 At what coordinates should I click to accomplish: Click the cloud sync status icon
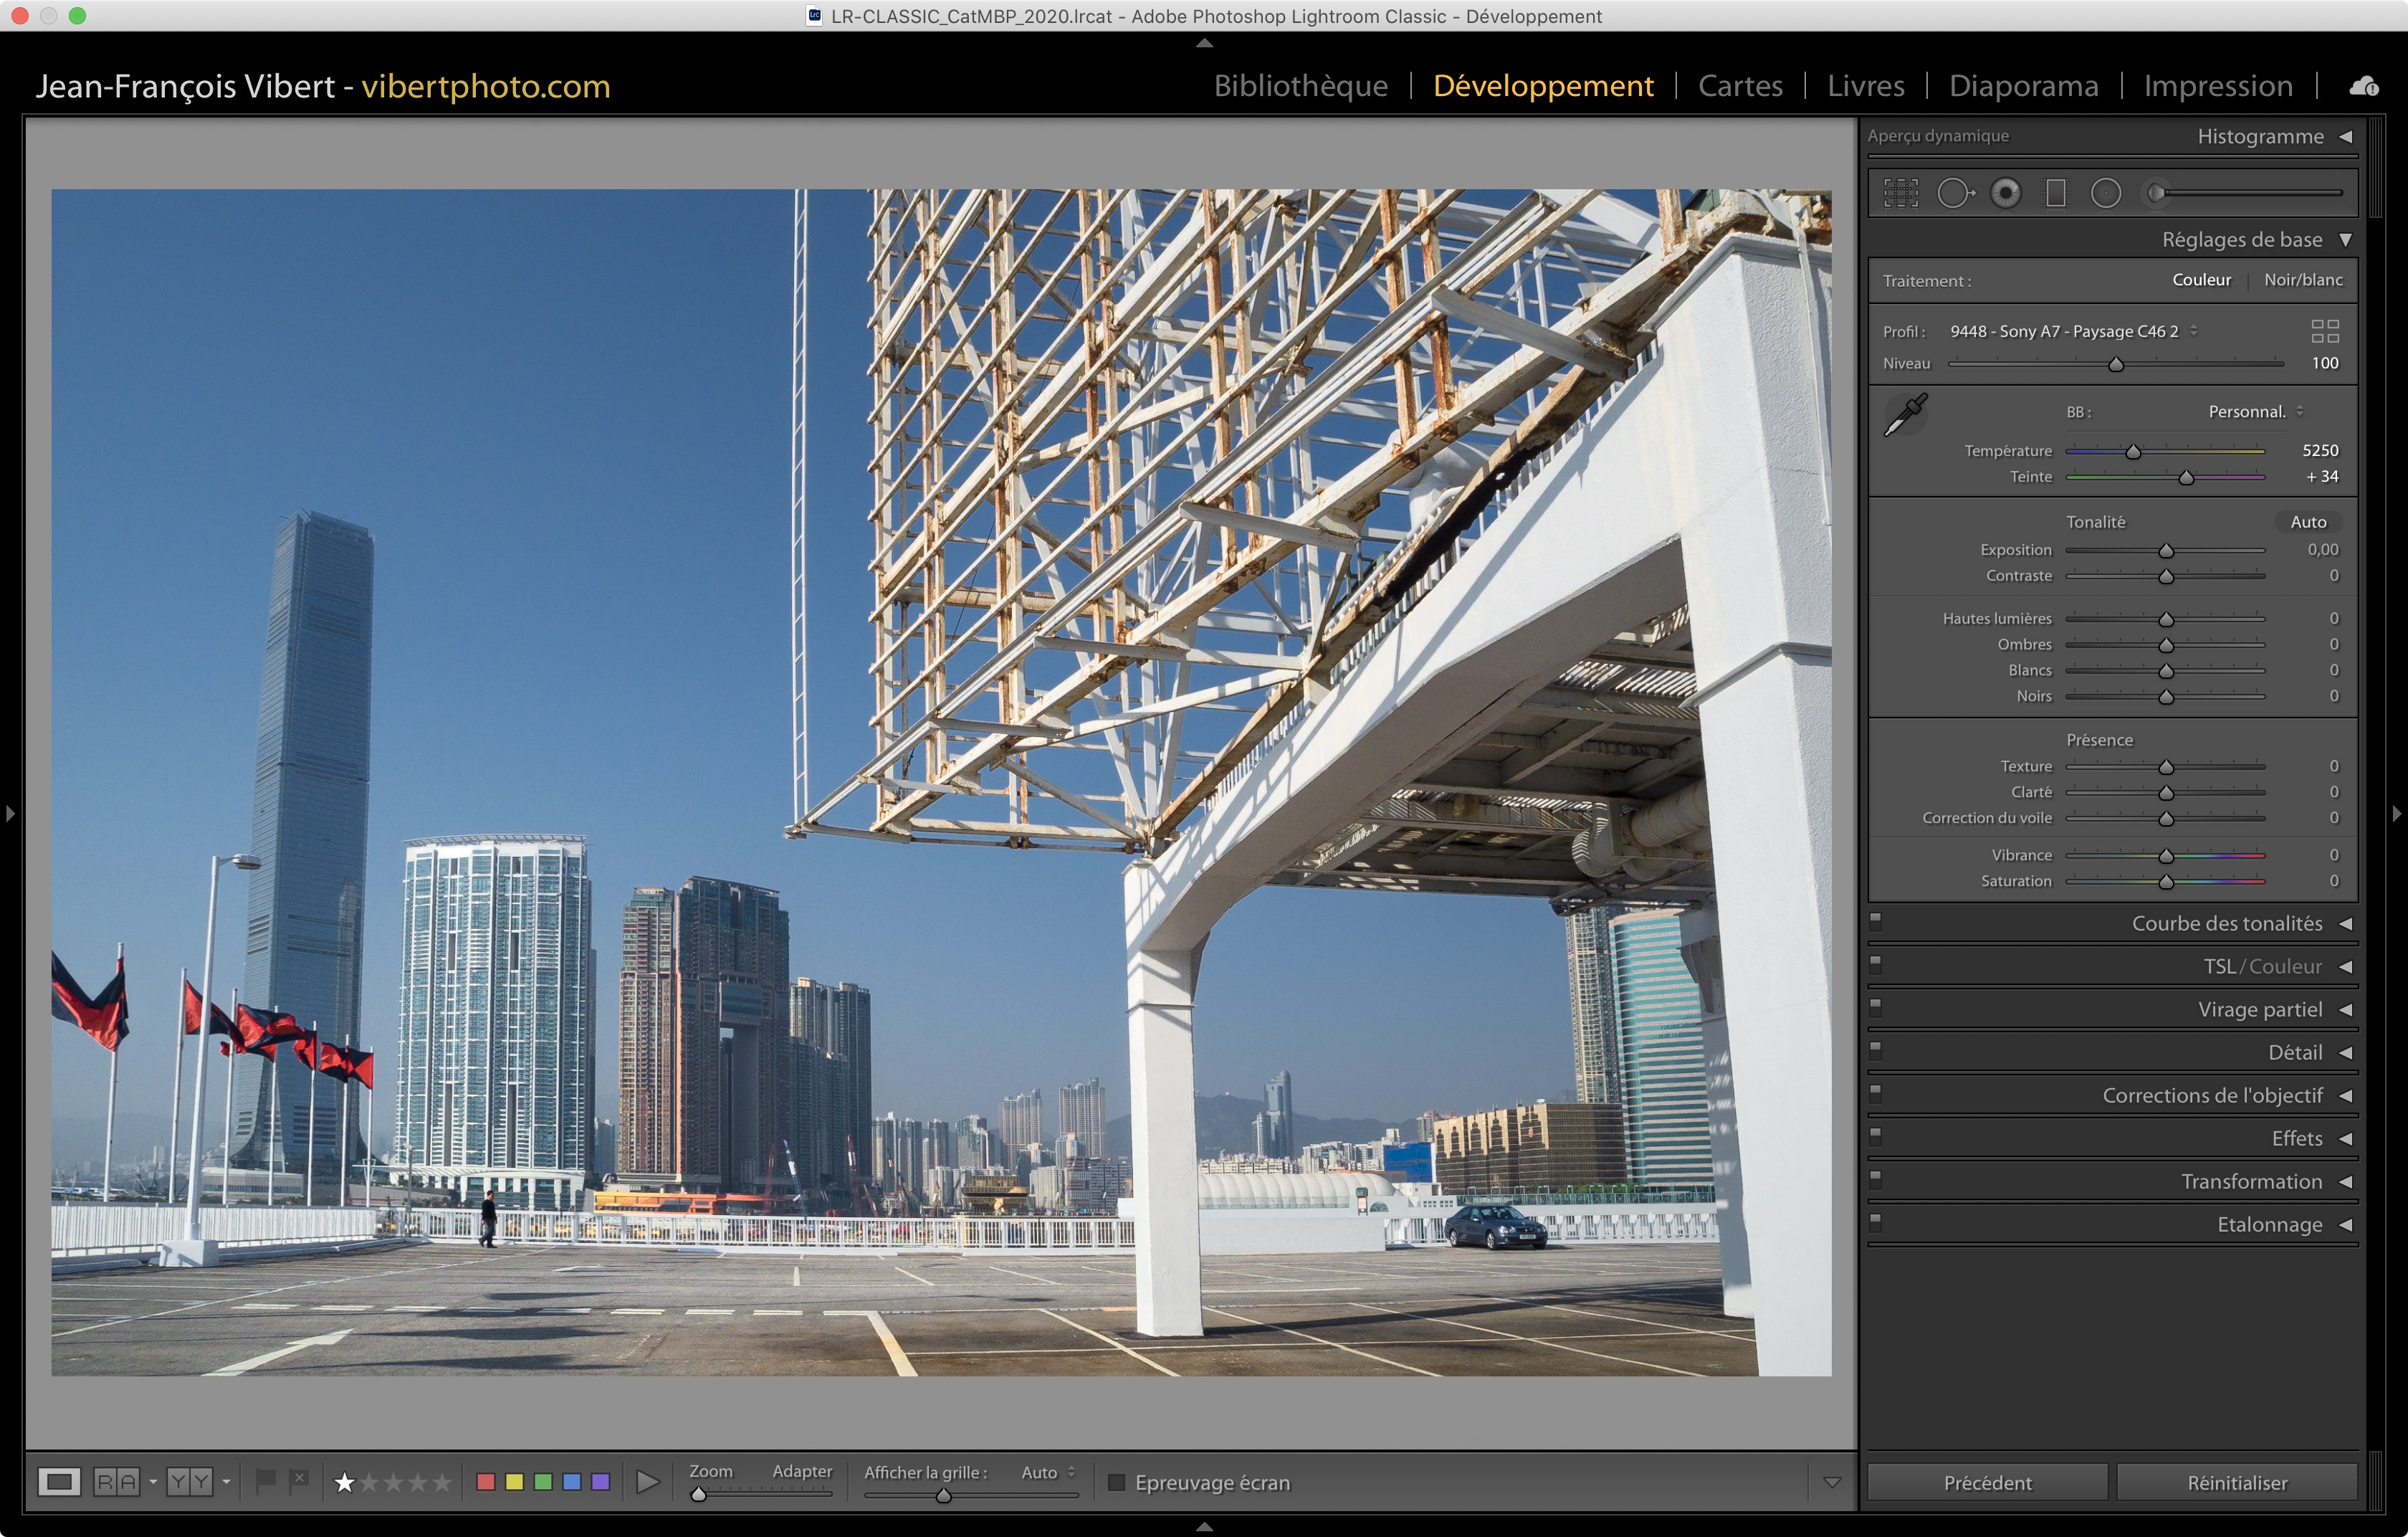tap(2364, 87)
